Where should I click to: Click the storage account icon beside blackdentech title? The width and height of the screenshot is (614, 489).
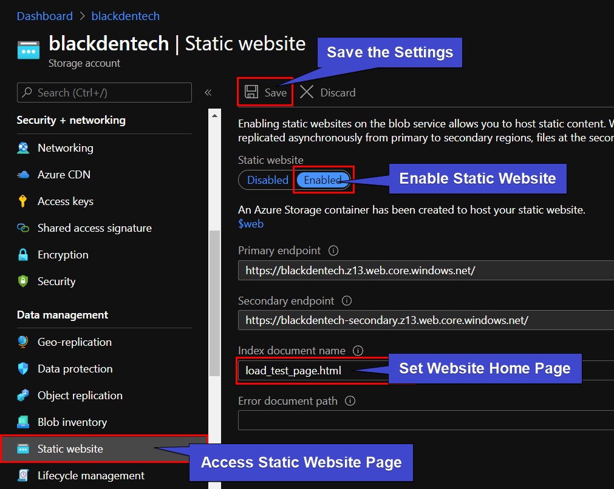(29, 50)
